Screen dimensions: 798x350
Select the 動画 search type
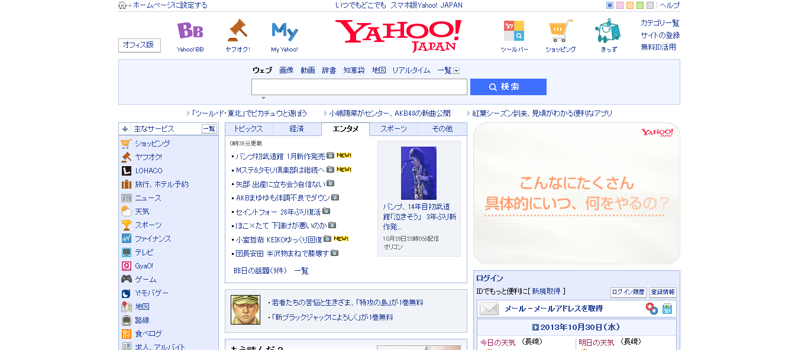click(x=308, y=70)
